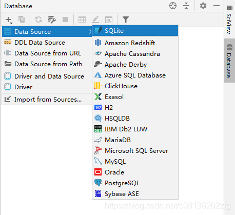The image size is (235, 215).
Task: Click the ClickHouse yellow bars icon
Action: click(98, 86)
